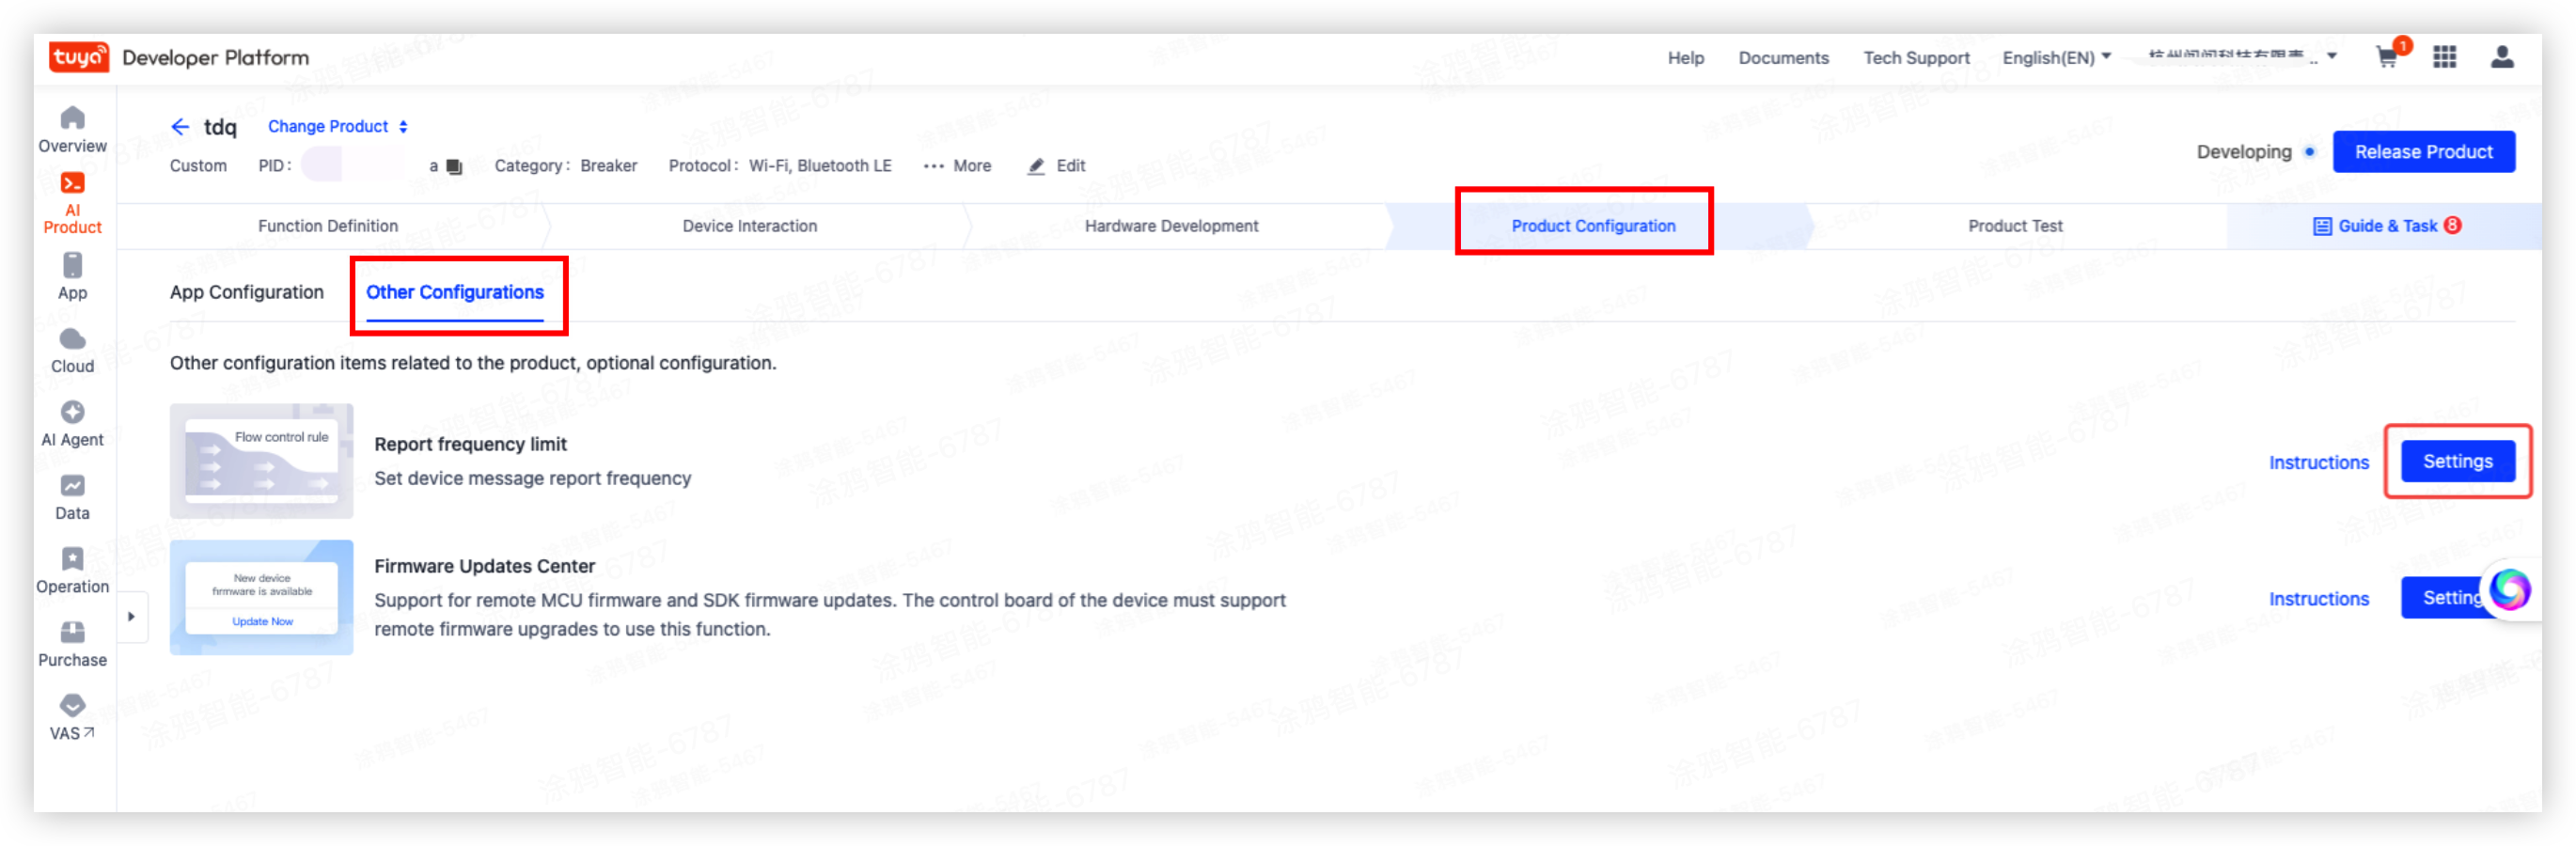Image resolution: width=2576 pixels, height=846 pixels.
Task: Switch to the App Configuration tab
Action: [246, 292]
